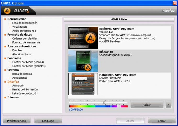The image size is (178, 126).
Task: Click the Ported from AIMP v1.77.9 text
Action: click(x=115, y=81)
